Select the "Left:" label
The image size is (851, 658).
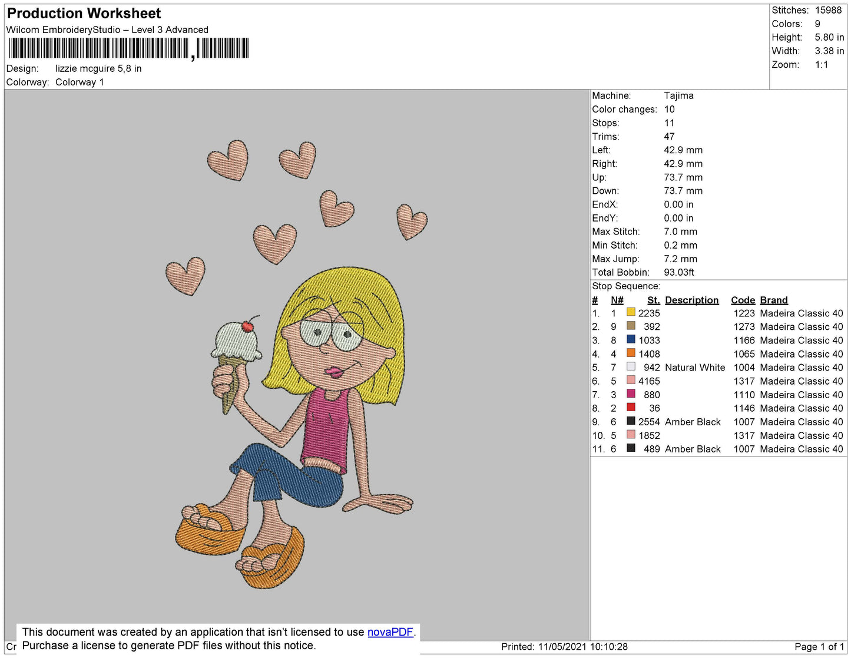(x=601, y=150)
